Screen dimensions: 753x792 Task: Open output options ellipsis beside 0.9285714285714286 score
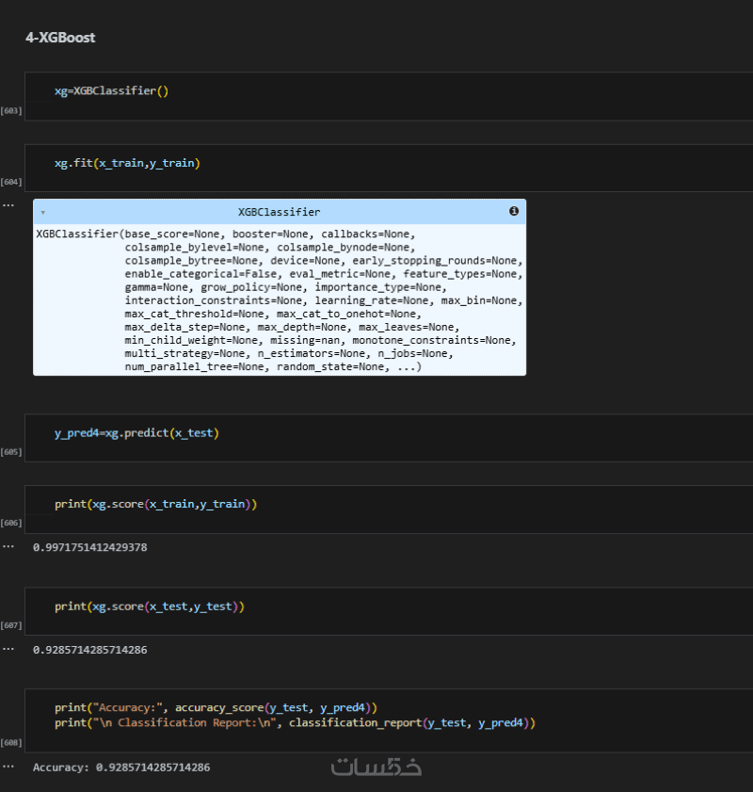(8, 649)
